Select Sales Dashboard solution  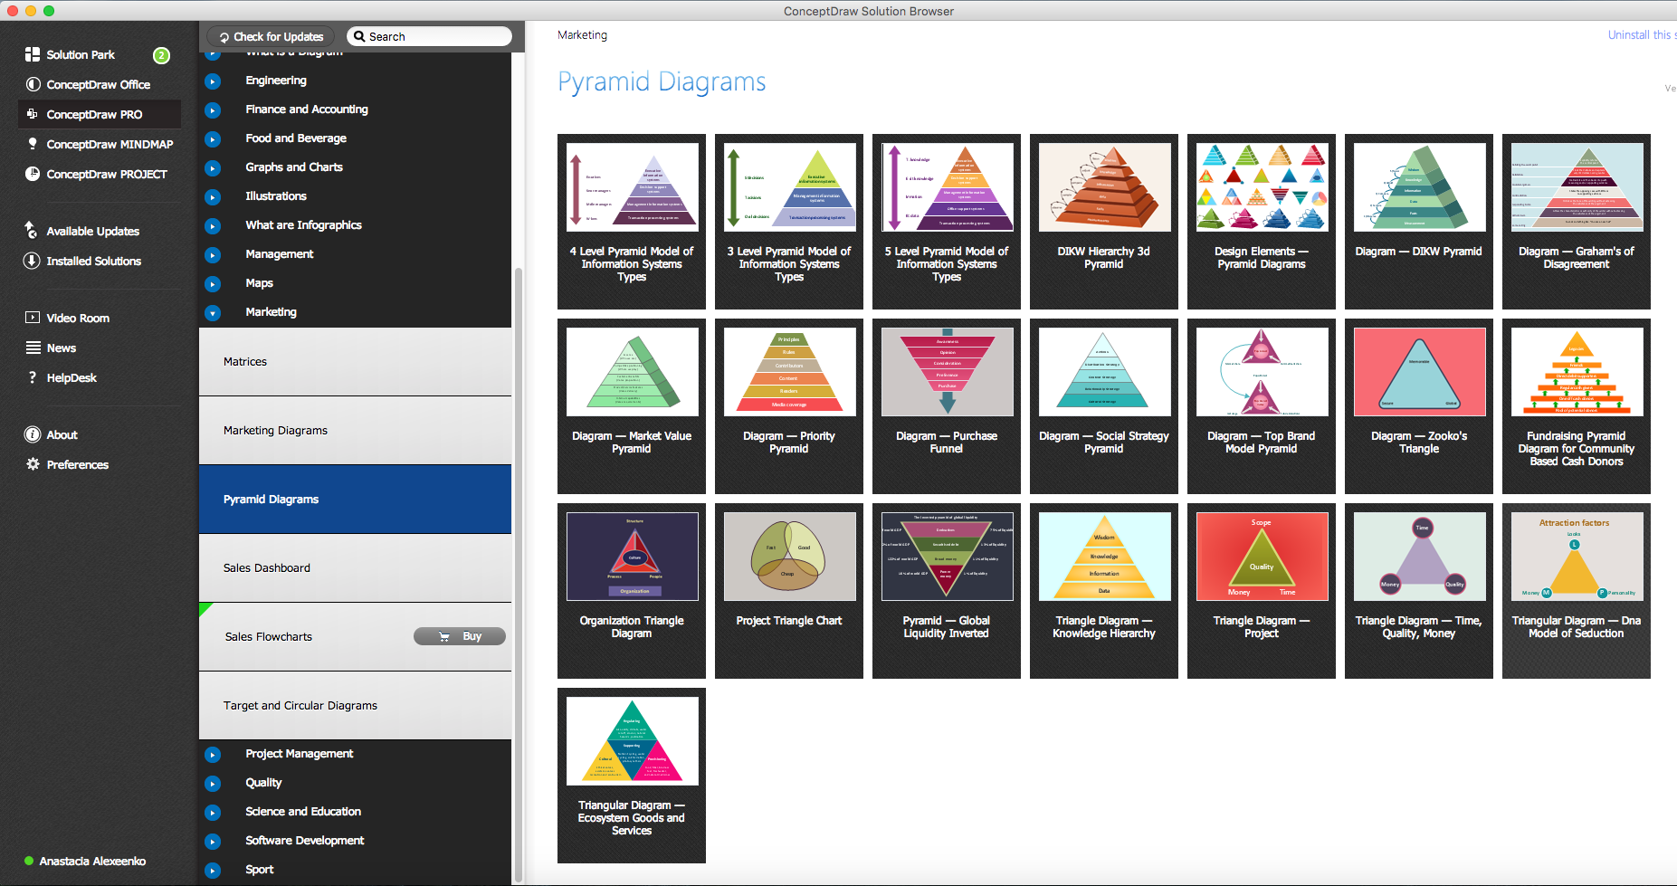coord(355,568)
